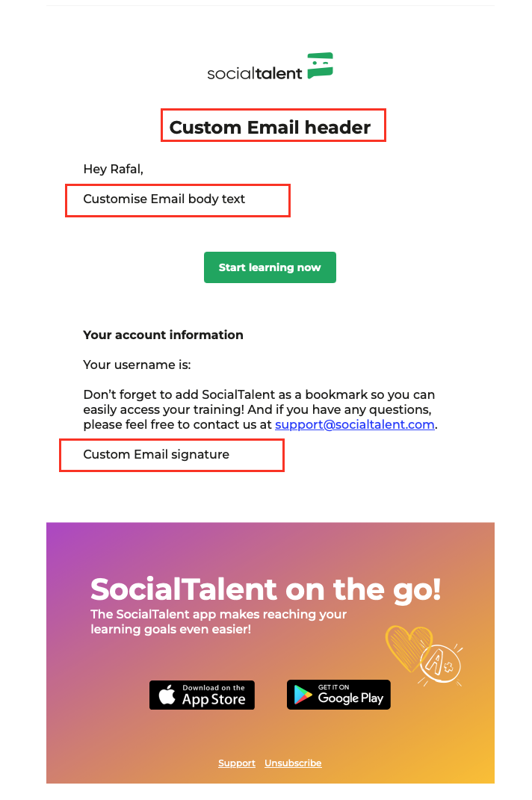Screen dimensions: 532x800
Task: Click the Download on the App Store badge
Action: pos(202,695)
